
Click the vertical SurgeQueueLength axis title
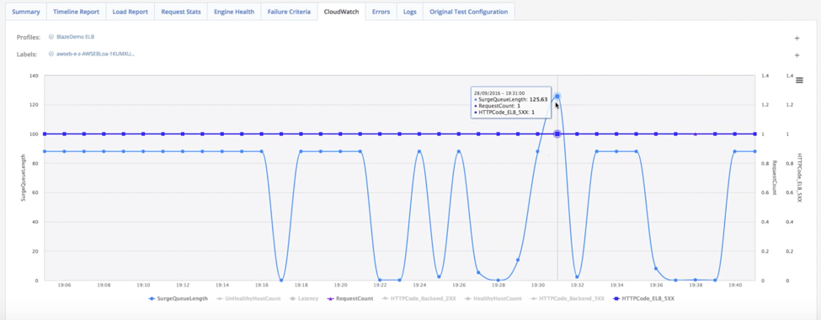pyautogui.click(x=23, y=177)
